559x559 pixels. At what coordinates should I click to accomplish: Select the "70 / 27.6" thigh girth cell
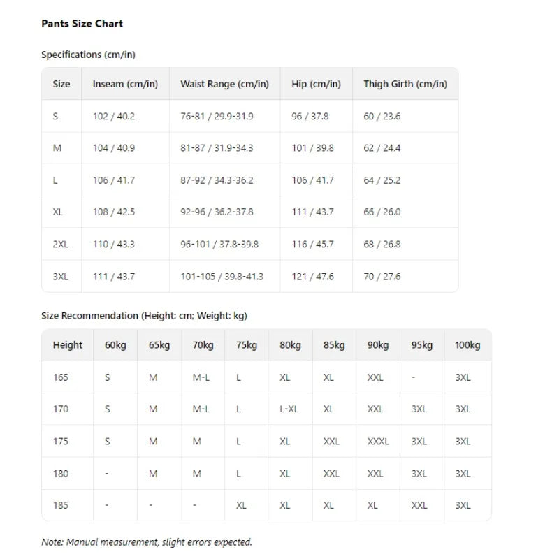(382, 277)
